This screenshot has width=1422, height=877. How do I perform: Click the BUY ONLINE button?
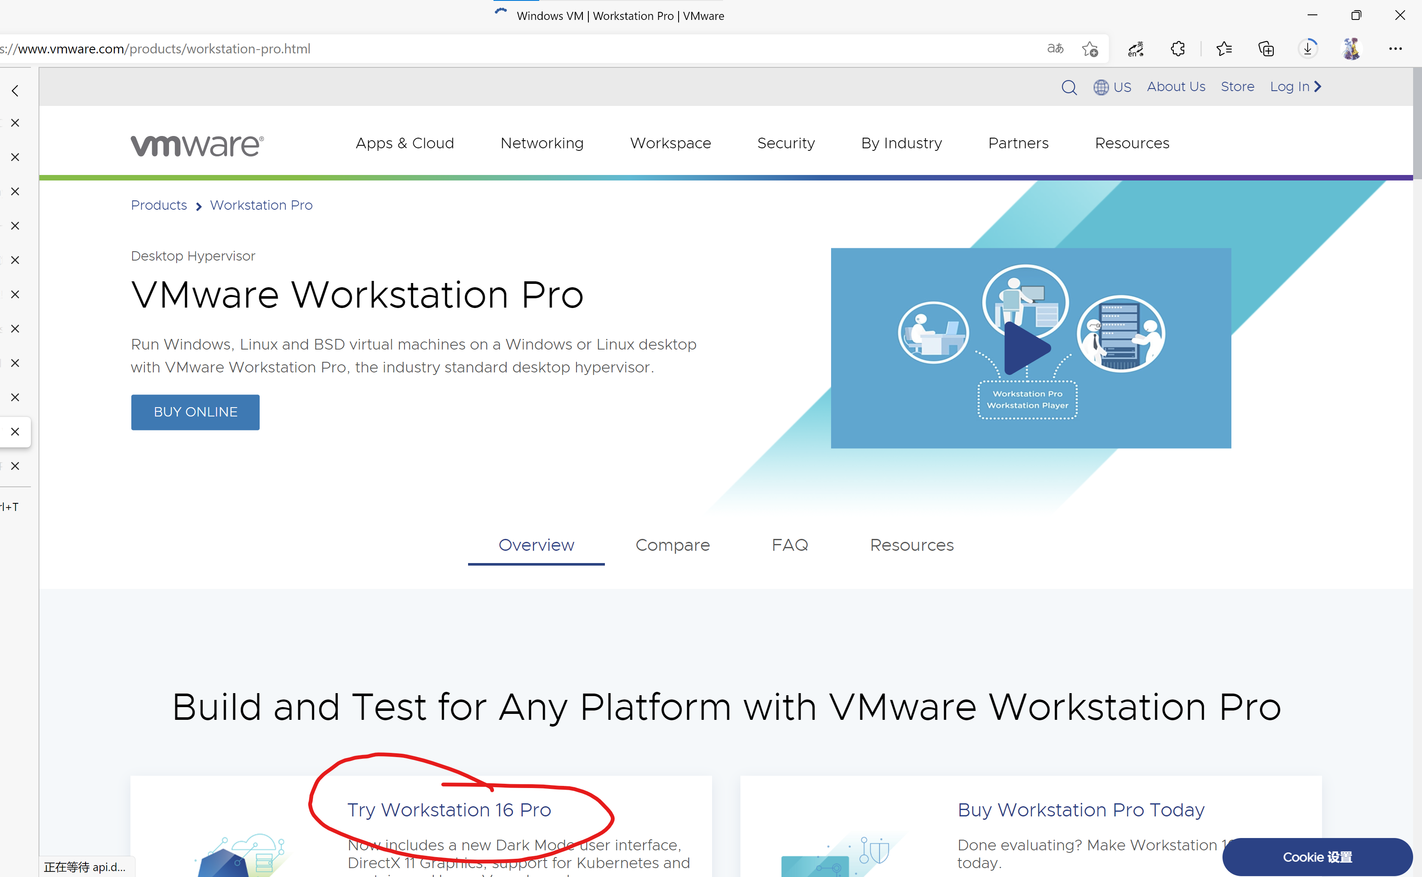pos(195,412)
